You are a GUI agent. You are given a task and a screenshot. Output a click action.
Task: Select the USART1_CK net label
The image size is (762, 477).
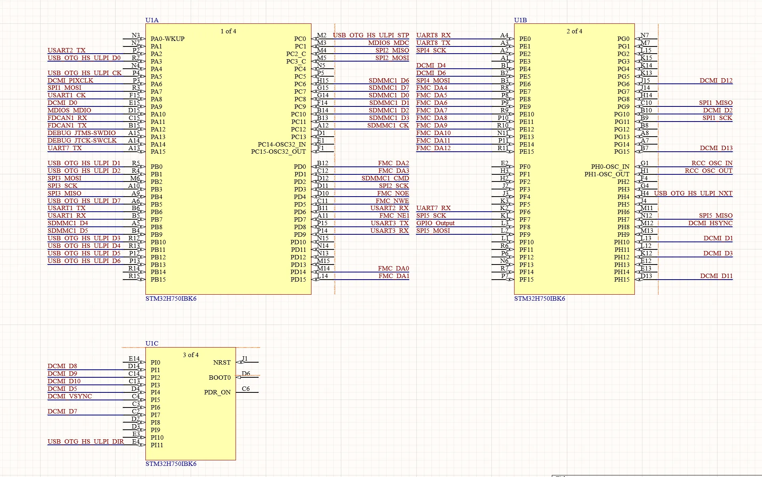(67, 95)
